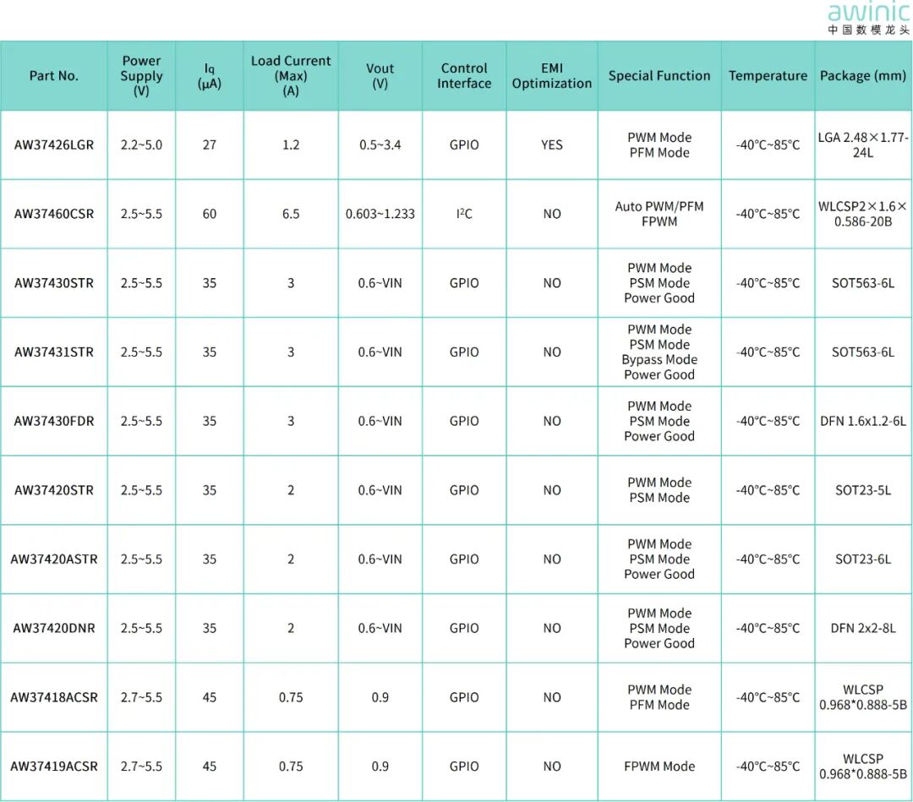
Task: Click NO EMI cell in AW37420DNR row
Action: pyautogui.click(x=552, y=628)
